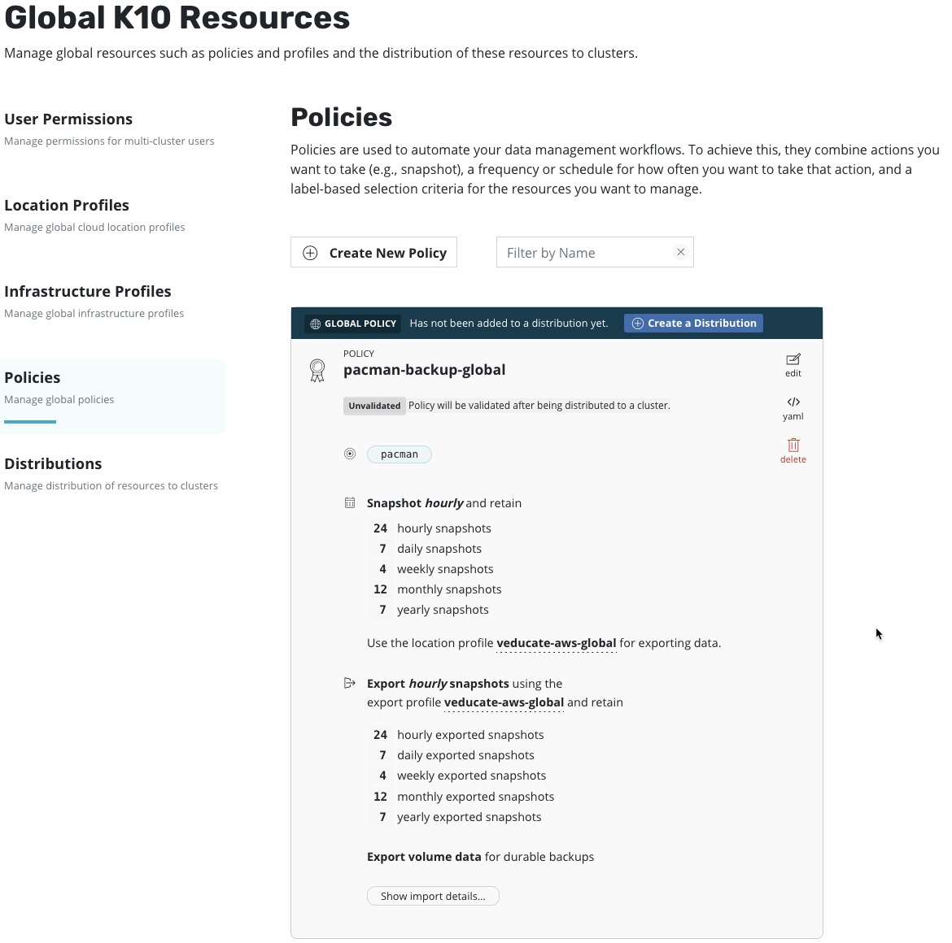Screen dimensions: 952x943
Task: Click the red delete trash icon
Action: (x=793, y=445)
